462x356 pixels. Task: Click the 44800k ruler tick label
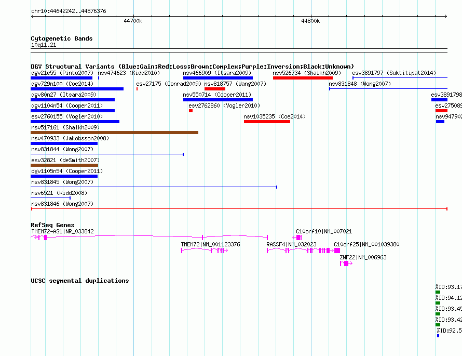tap(310, 21)
